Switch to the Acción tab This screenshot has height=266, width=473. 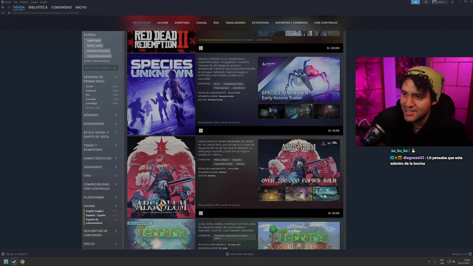click(163, 23)
